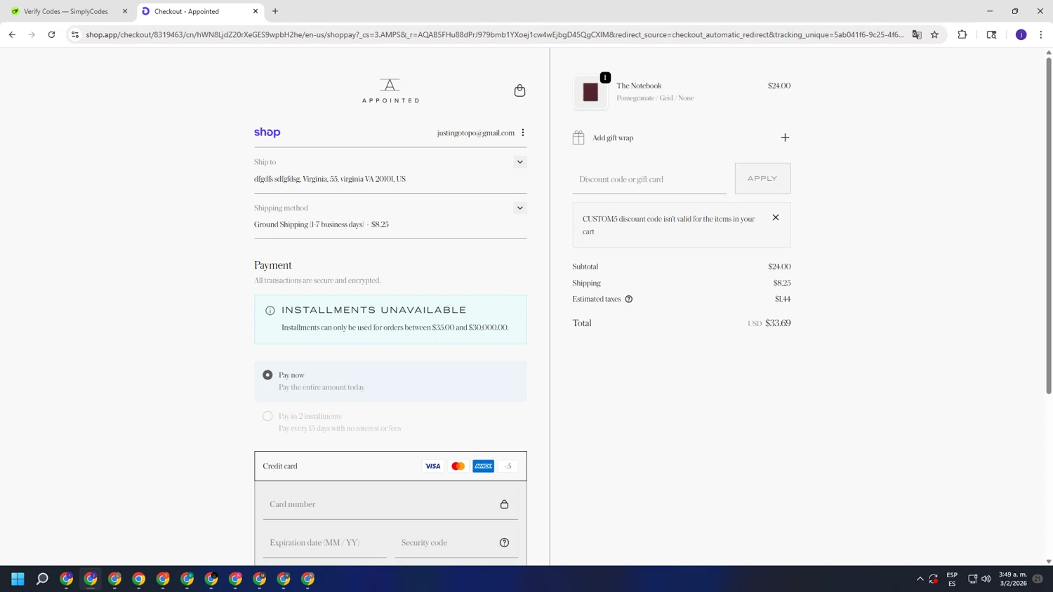The width and height of the screenshot is (1053, 592).
Task: Click the Credit card payment header
Action: (390, 466)
